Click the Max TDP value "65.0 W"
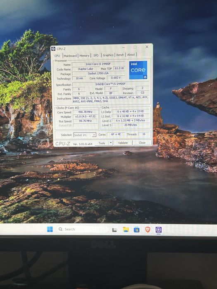 [x=119, y=69]
